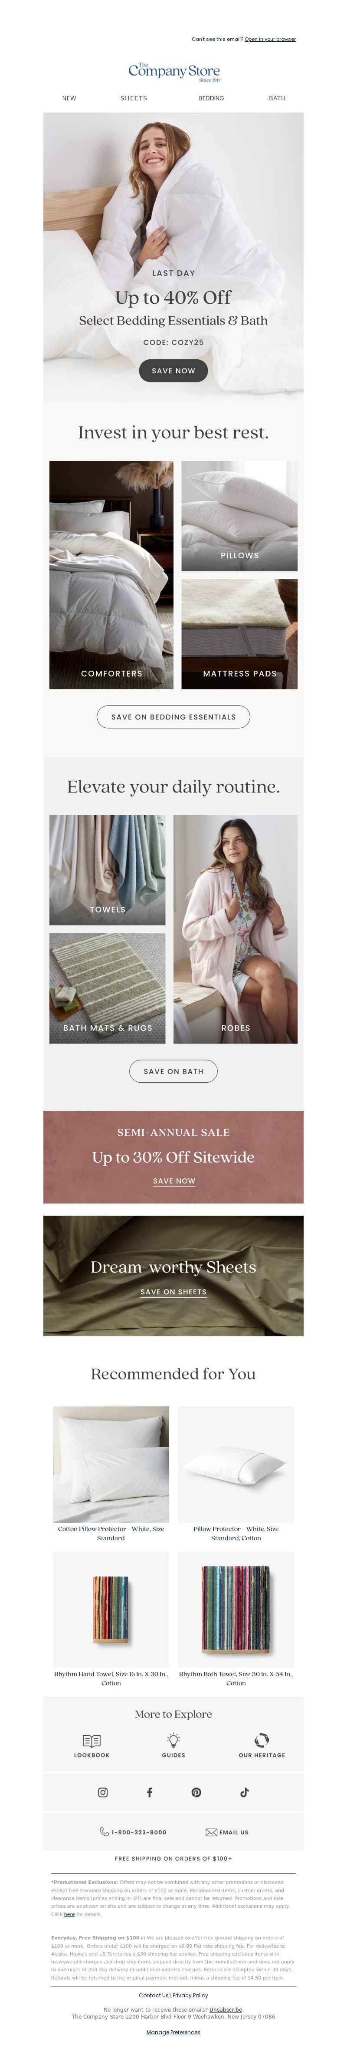This screenshot has width=347, height=2049.
Task: Click the Guides lightbulb icon
Action: coord(173,1741)
